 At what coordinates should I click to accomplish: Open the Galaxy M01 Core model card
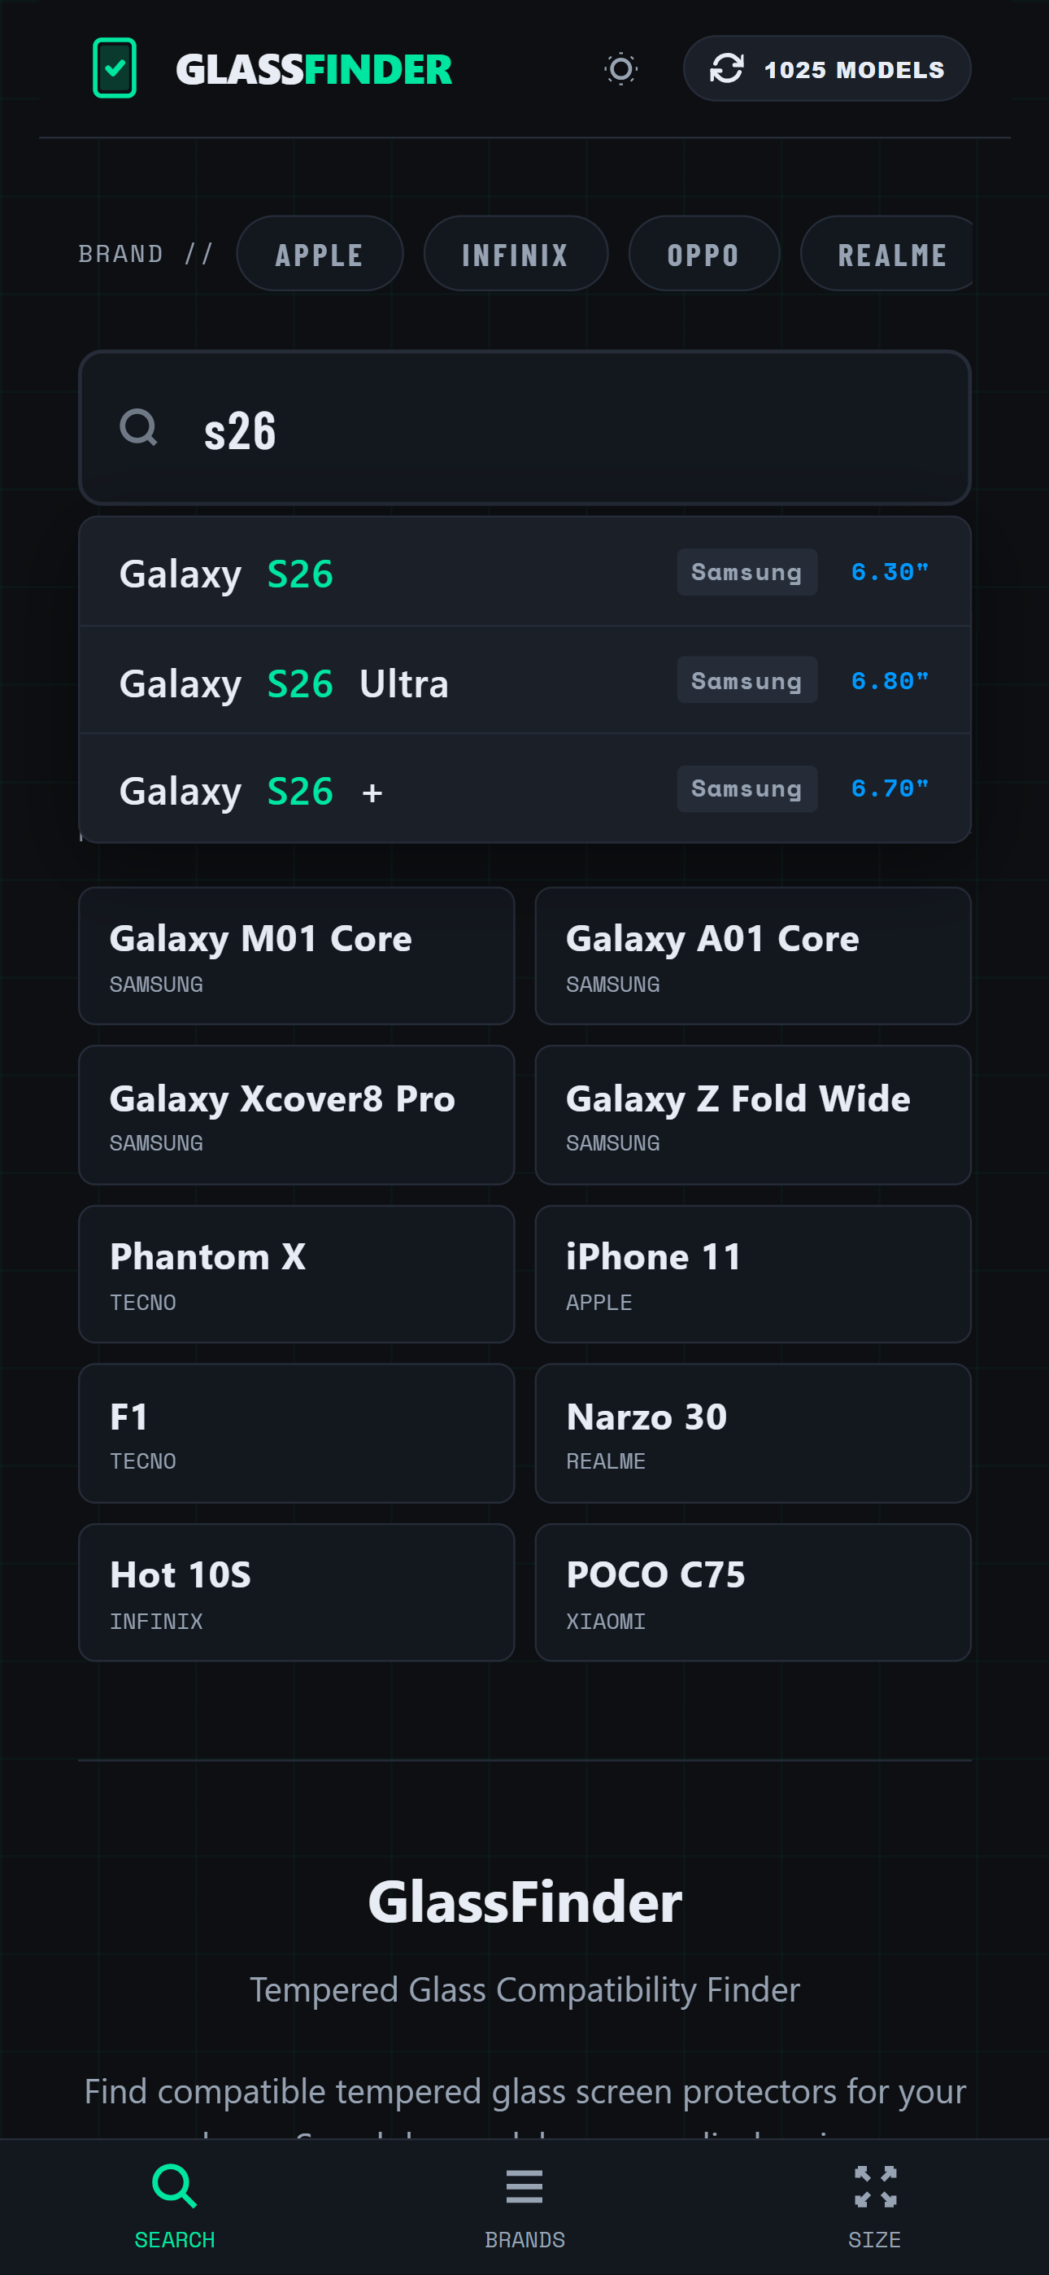click(296, 955)
